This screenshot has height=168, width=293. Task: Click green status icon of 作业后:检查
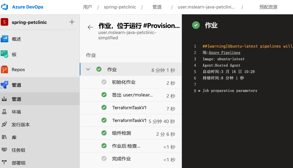104,146
